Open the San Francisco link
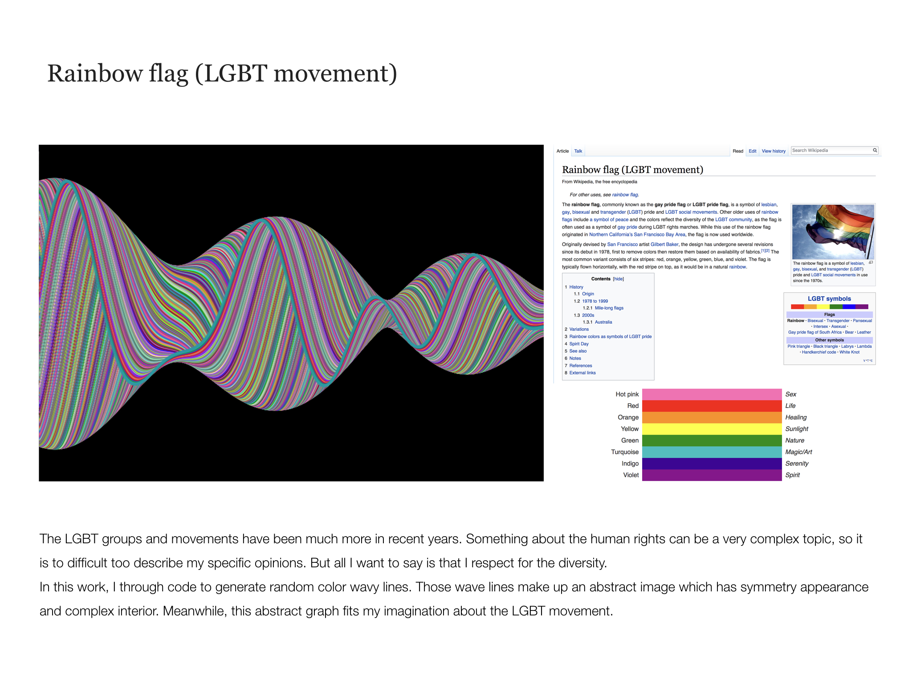The image size is (912, 684). (622, 244)
